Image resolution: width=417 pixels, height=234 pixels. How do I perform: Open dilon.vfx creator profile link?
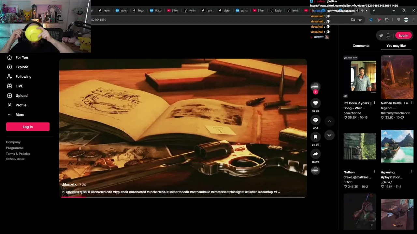tap(69, 185)
